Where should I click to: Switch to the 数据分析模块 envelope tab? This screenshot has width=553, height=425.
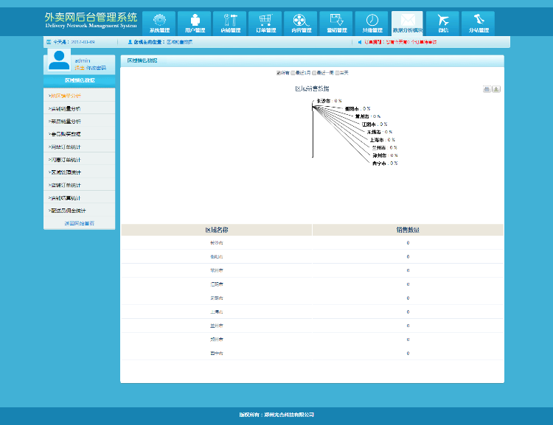coord(407,24)
